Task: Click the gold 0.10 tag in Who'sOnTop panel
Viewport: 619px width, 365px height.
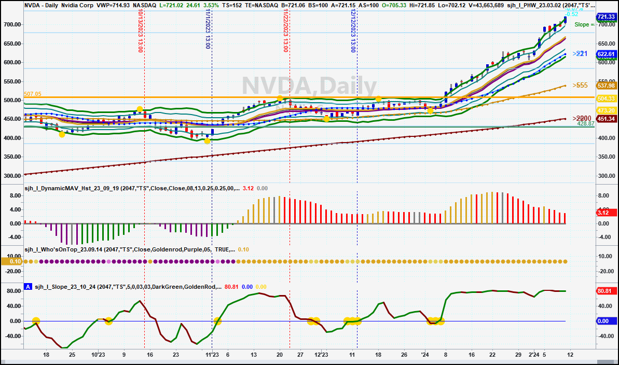Action: point(12,261)
